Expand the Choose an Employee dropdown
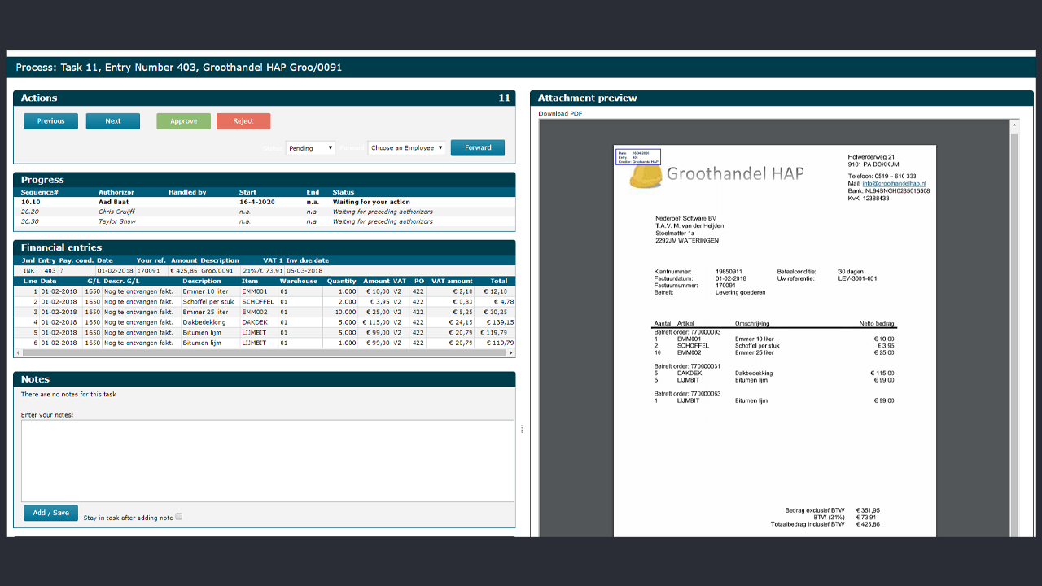Image resolution: width=1042 pixels, height=586 pixels. point(407,148)
